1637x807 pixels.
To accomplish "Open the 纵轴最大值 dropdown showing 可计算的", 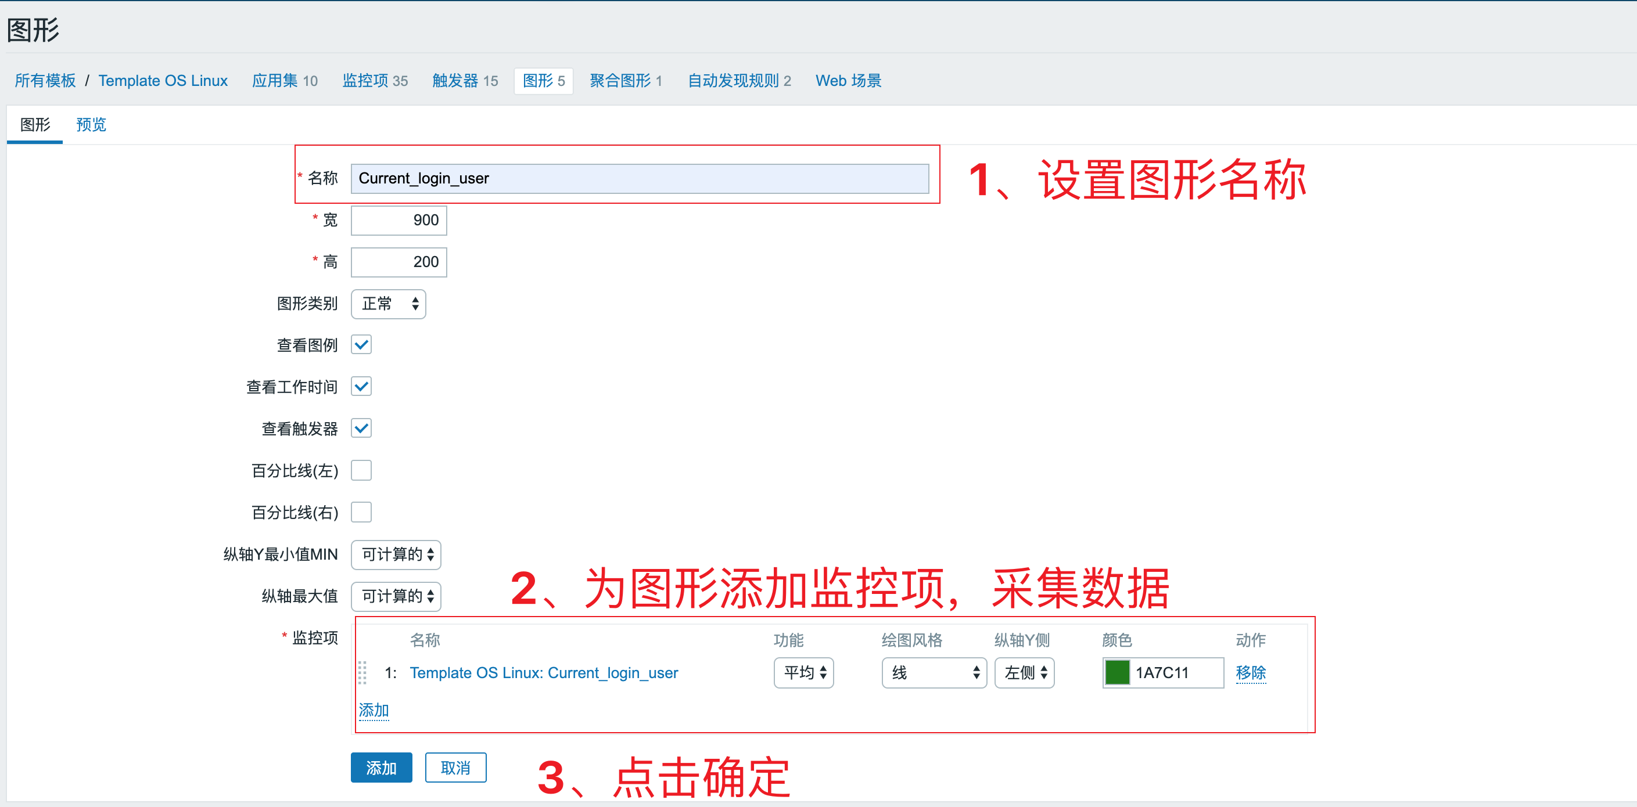I will pyautogui.click(x=395, y=596).
